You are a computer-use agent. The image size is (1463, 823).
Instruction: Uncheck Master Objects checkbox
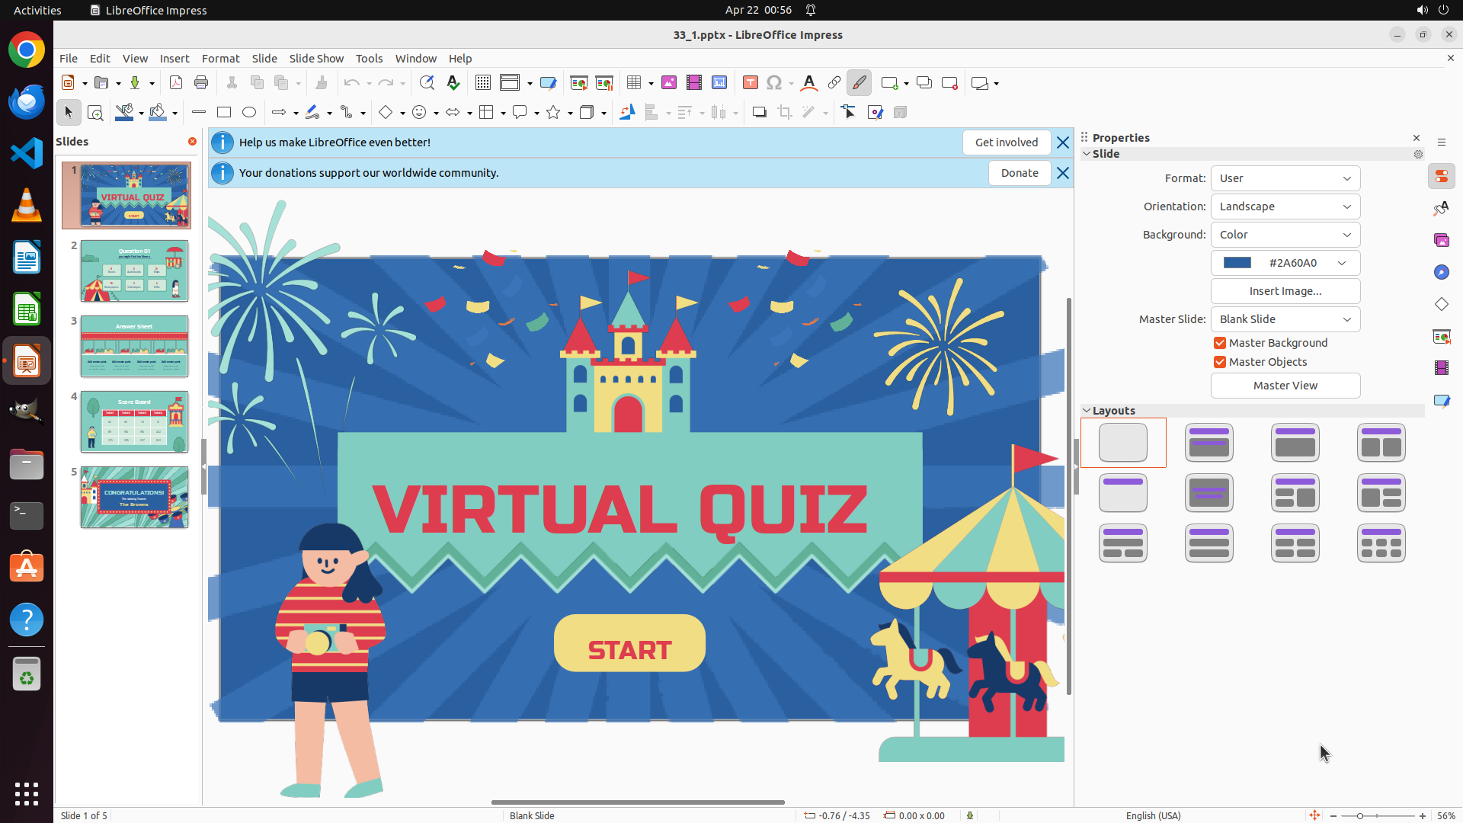[x=1220, y=362]
